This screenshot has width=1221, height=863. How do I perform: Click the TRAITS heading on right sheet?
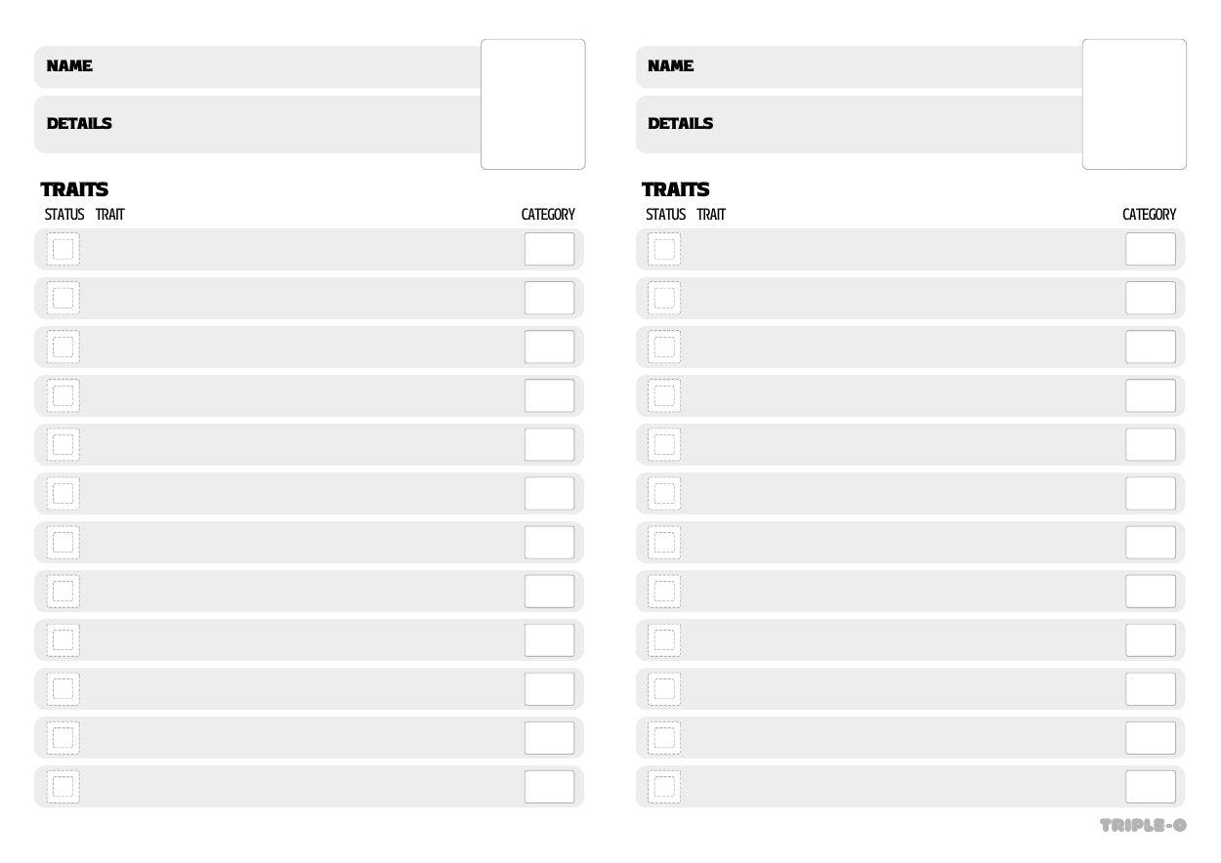(x=676, y=189)
